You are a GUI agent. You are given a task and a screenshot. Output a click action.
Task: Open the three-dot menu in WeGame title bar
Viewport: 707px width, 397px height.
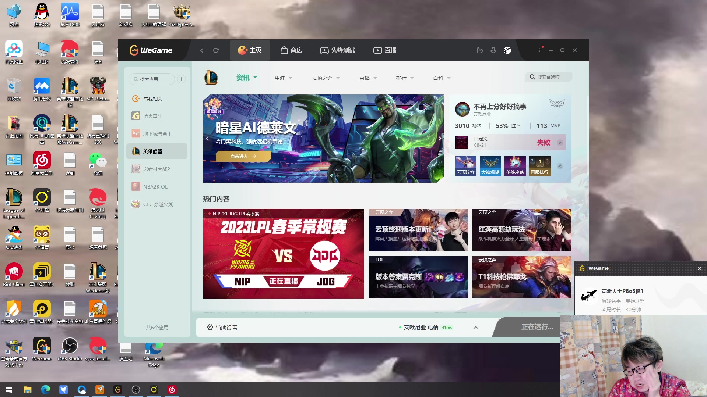[x=539, y=50]
